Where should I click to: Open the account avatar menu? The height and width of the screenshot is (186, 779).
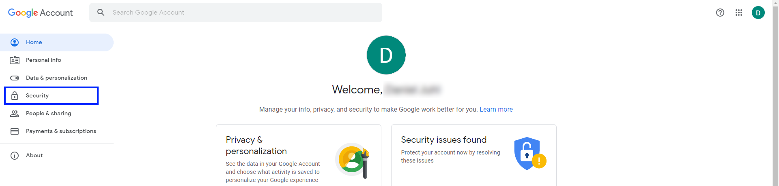[x=758, y=13]
